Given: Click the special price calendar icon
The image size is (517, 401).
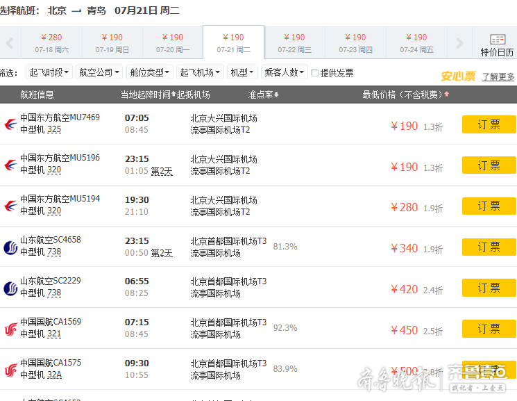Looking at the screenshot, I should coord(497,40).
